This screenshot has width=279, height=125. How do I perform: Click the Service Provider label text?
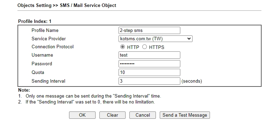click(x=48, y=39)
